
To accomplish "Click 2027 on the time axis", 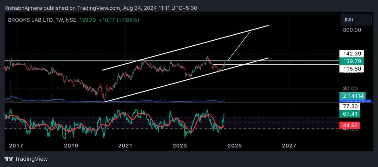I will (x=289, y=146).
